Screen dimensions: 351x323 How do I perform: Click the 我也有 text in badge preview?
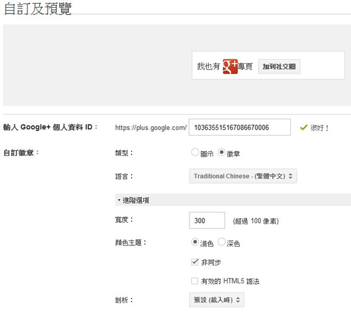tap(209, 67)
